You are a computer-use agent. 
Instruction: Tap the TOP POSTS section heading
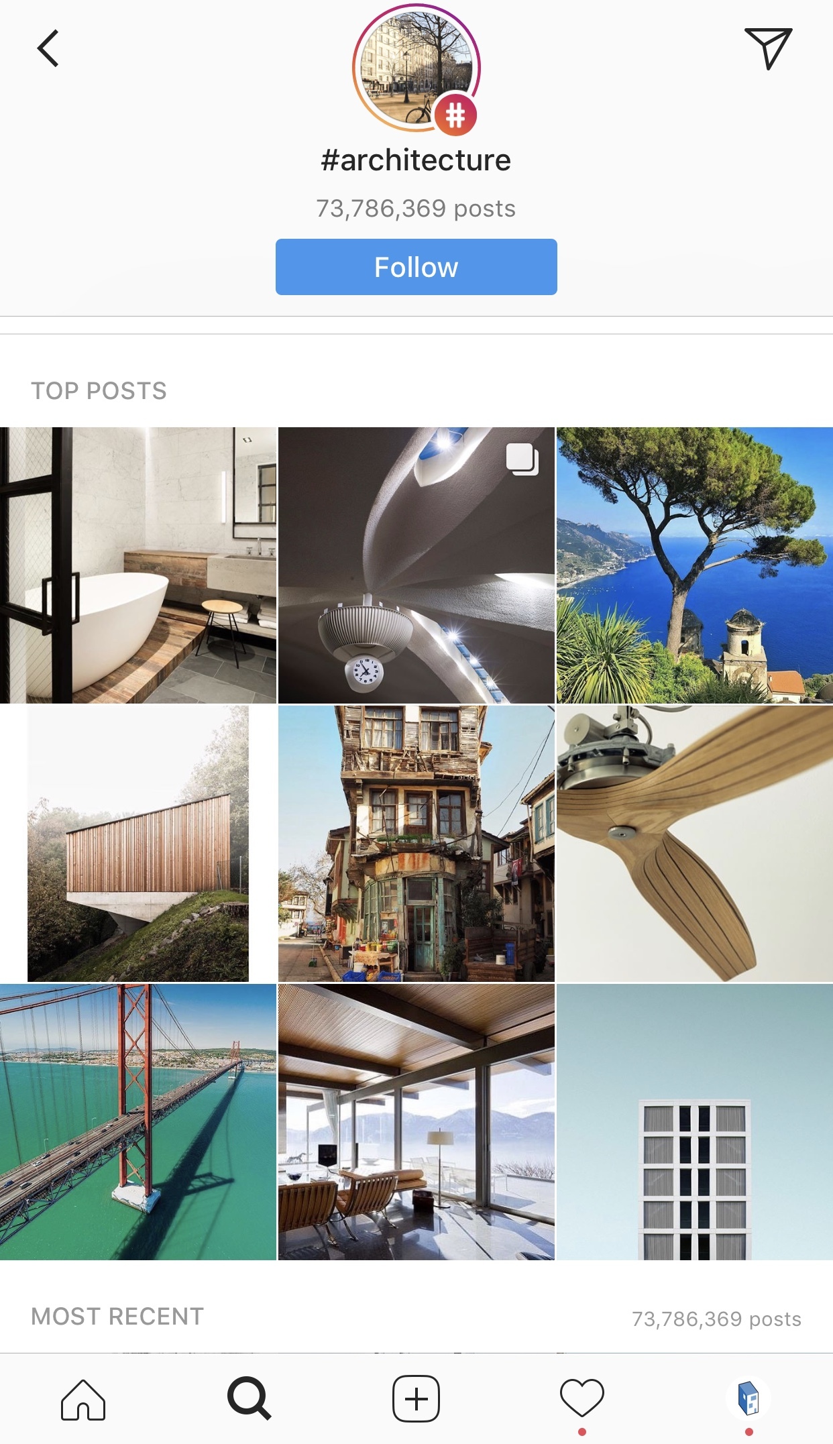pyautogui.click(x=99, y=391)
